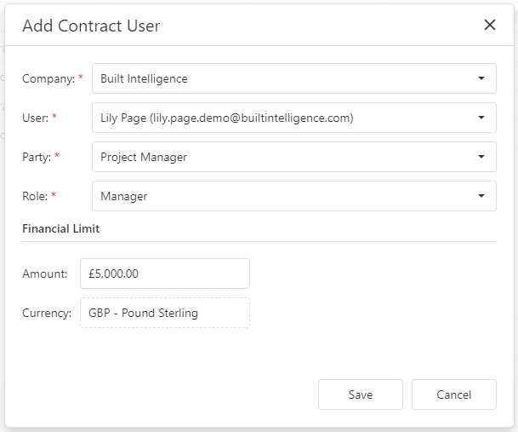The image size is (518, 432).
Task: Click the Party: label
Action: pyautogui.click(x=37, y=157)
